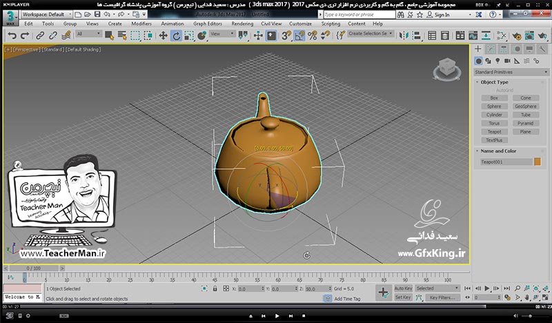Open the View reference coordinate dropdown
This screenshot has width=552, height=323.
click(x=222, y=34)
